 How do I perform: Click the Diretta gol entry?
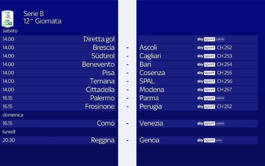click(x=99, y=39)
